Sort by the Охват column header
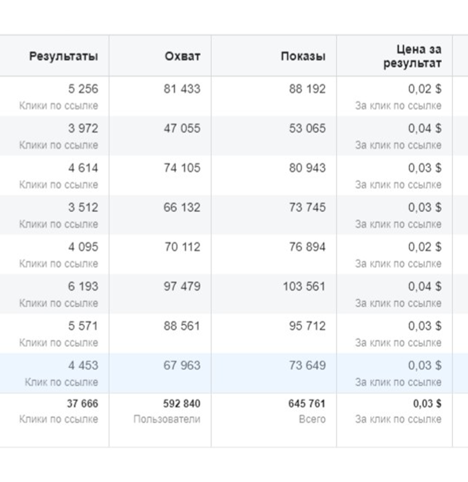468x482 pixels. (x=182, y=56)
